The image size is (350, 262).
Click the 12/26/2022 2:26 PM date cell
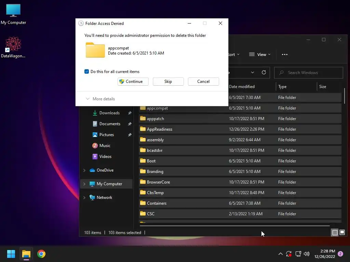246,129
